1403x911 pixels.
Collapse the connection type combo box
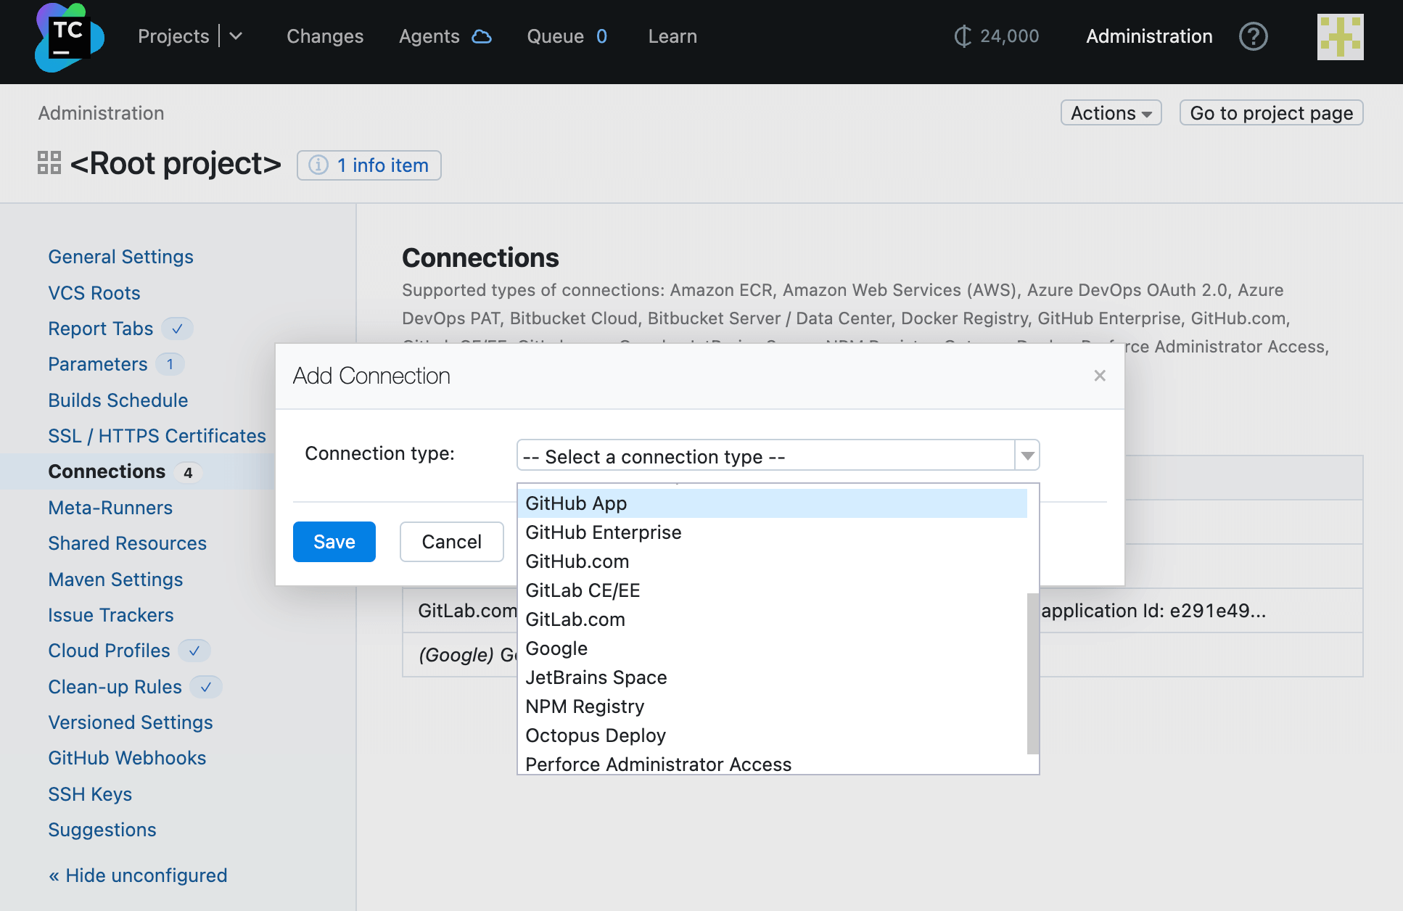tap(1027, 455)
